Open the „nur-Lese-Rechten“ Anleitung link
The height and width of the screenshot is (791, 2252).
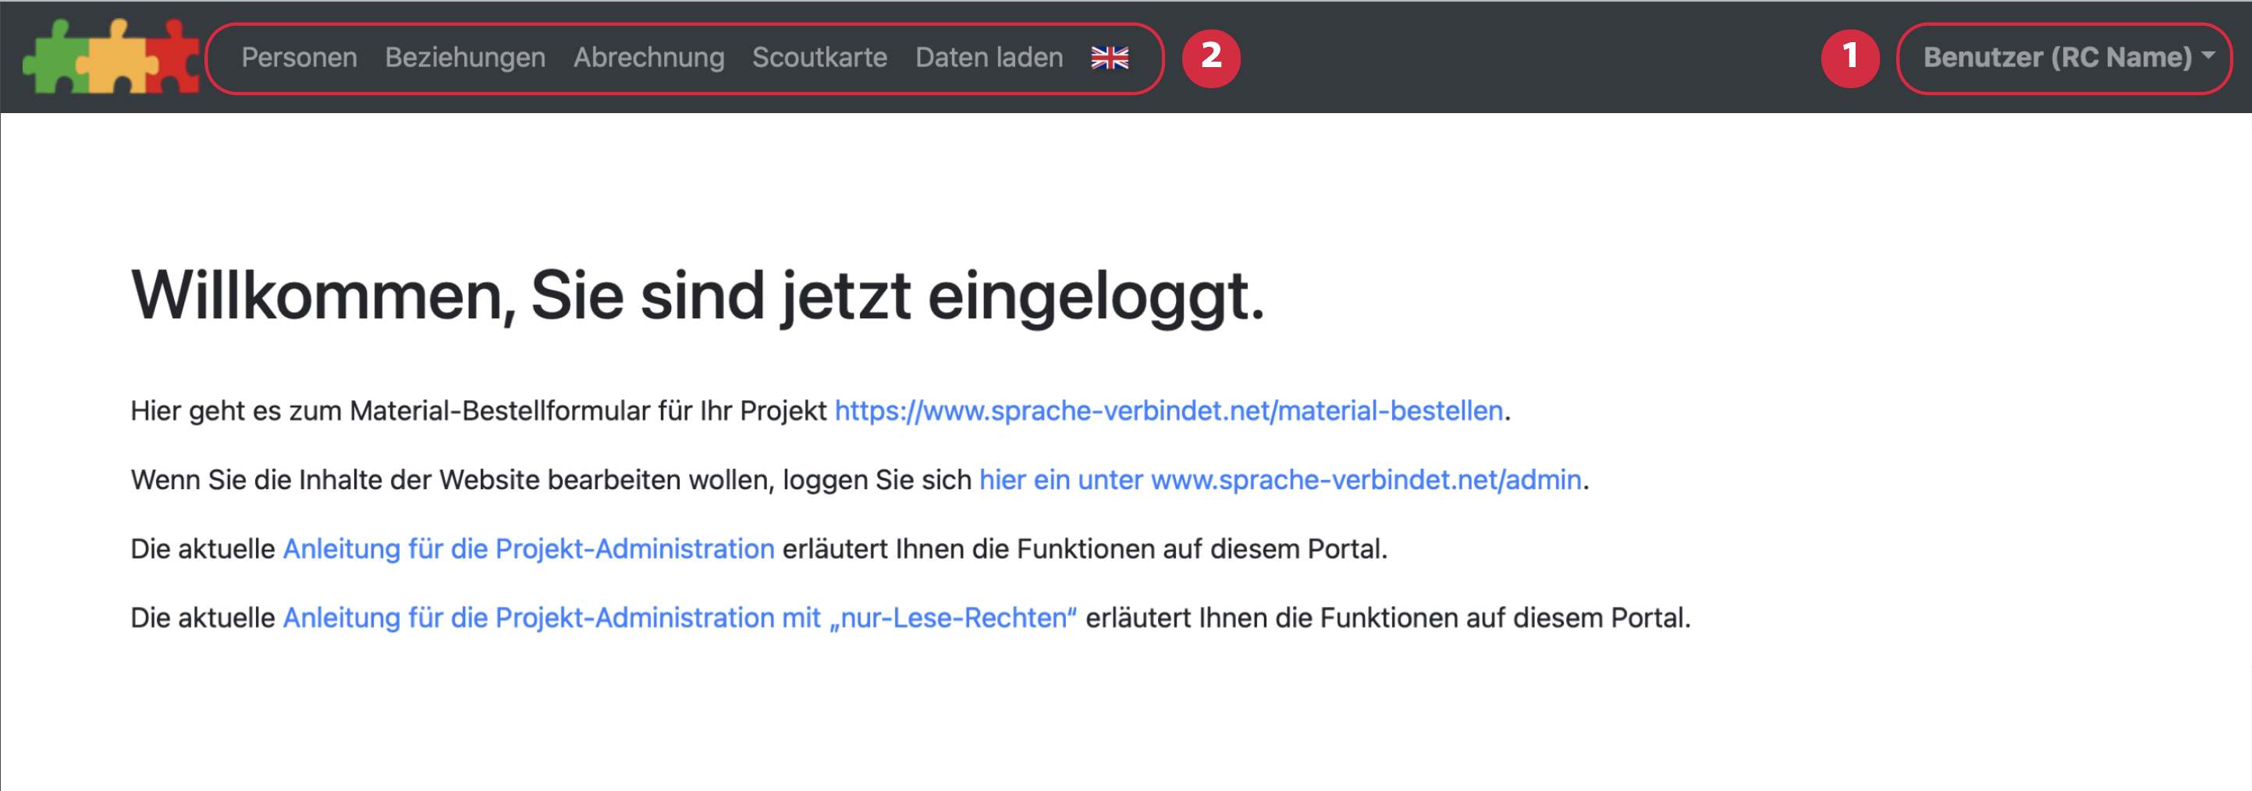[x=680, y=618]
